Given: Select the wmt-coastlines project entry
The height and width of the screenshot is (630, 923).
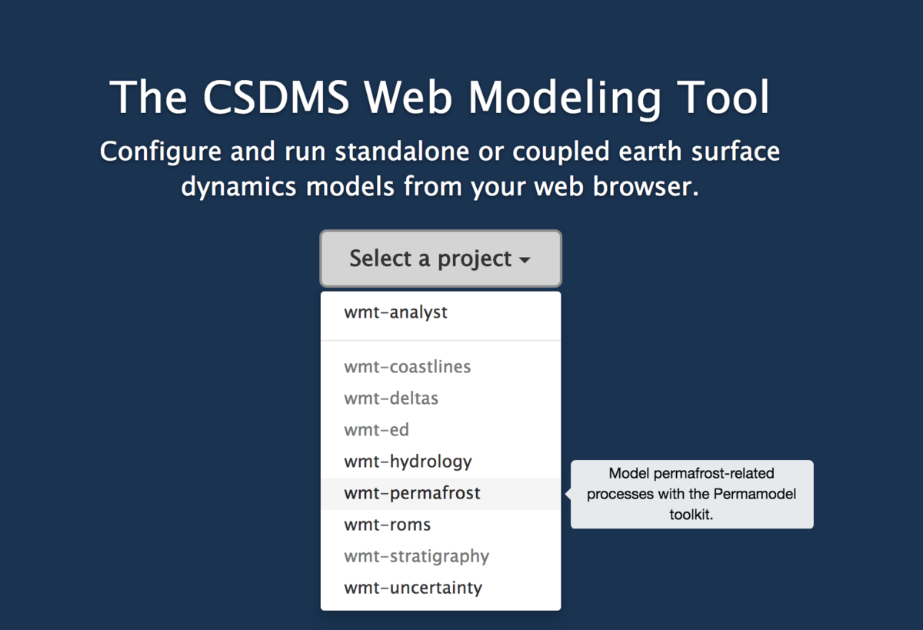Looking at the screenshot, I should [407, 367].
